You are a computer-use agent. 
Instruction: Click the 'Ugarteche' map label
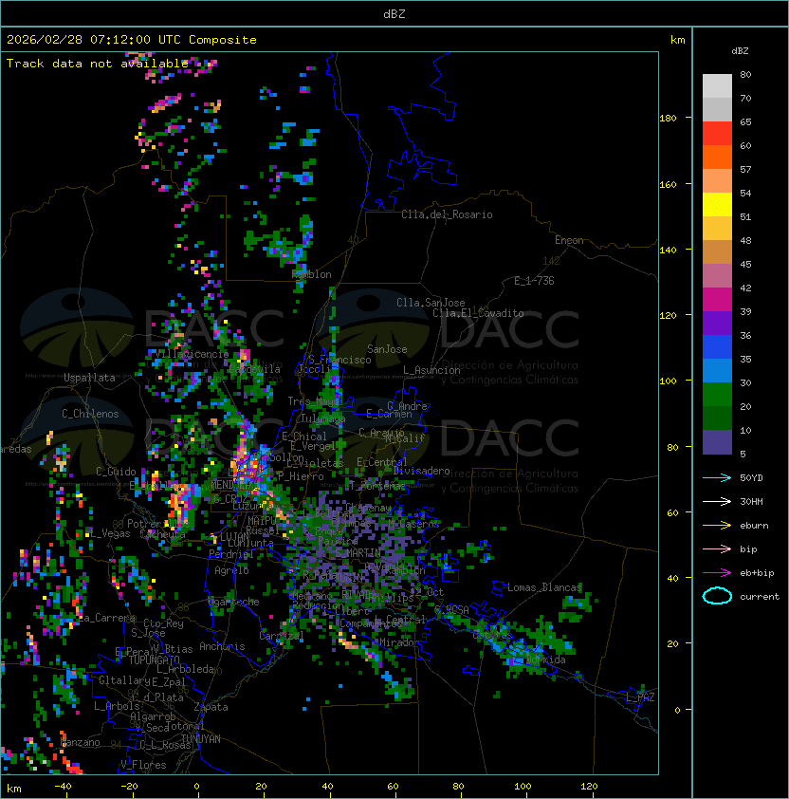click(x=234, y=602)
